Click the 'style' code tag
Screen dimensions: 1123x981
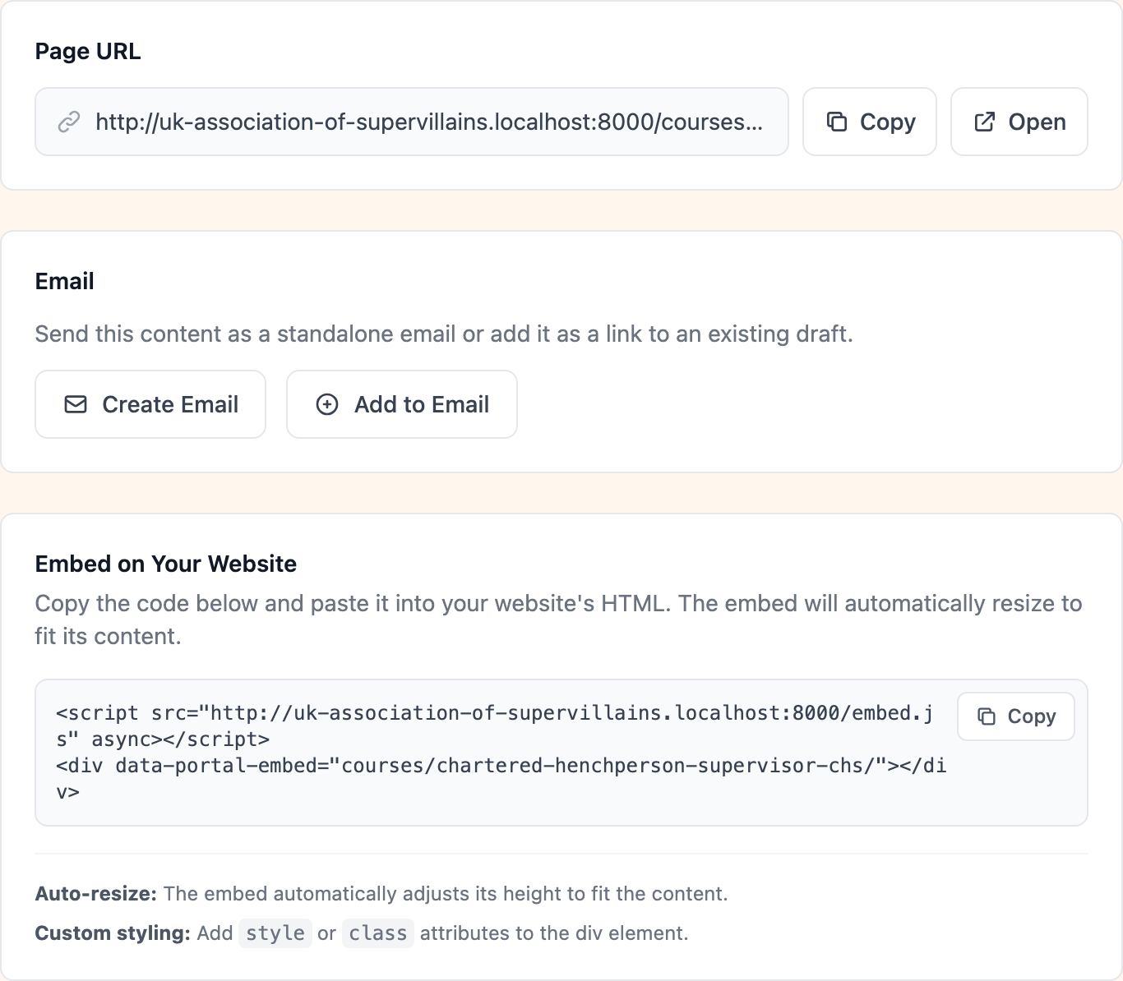click(x=275, y=933)
